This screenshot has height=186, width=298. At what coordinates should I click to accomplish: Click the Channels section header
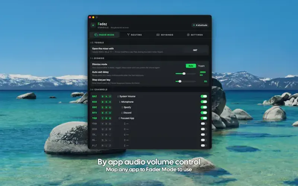99,90
